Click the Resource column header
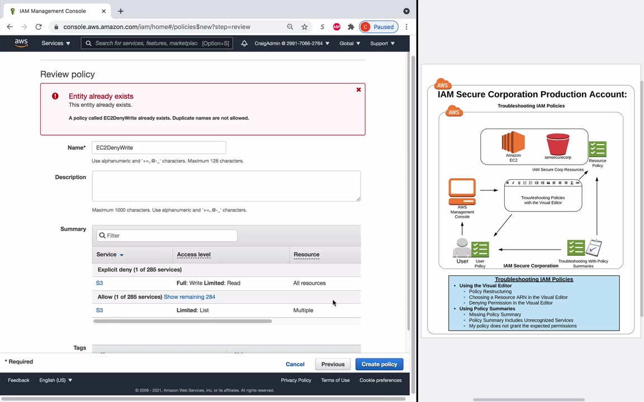This screenshot has height=402, width=644. 306,255
